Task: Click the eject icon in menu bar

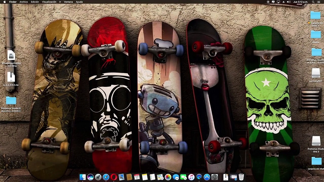Action: tap(283, 2)
